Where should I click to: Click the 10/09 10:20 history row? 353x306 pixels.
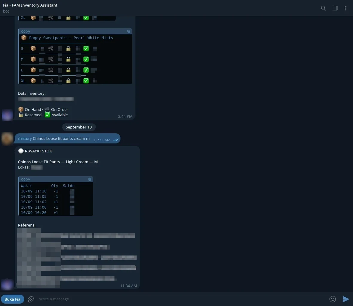point(48,213)
